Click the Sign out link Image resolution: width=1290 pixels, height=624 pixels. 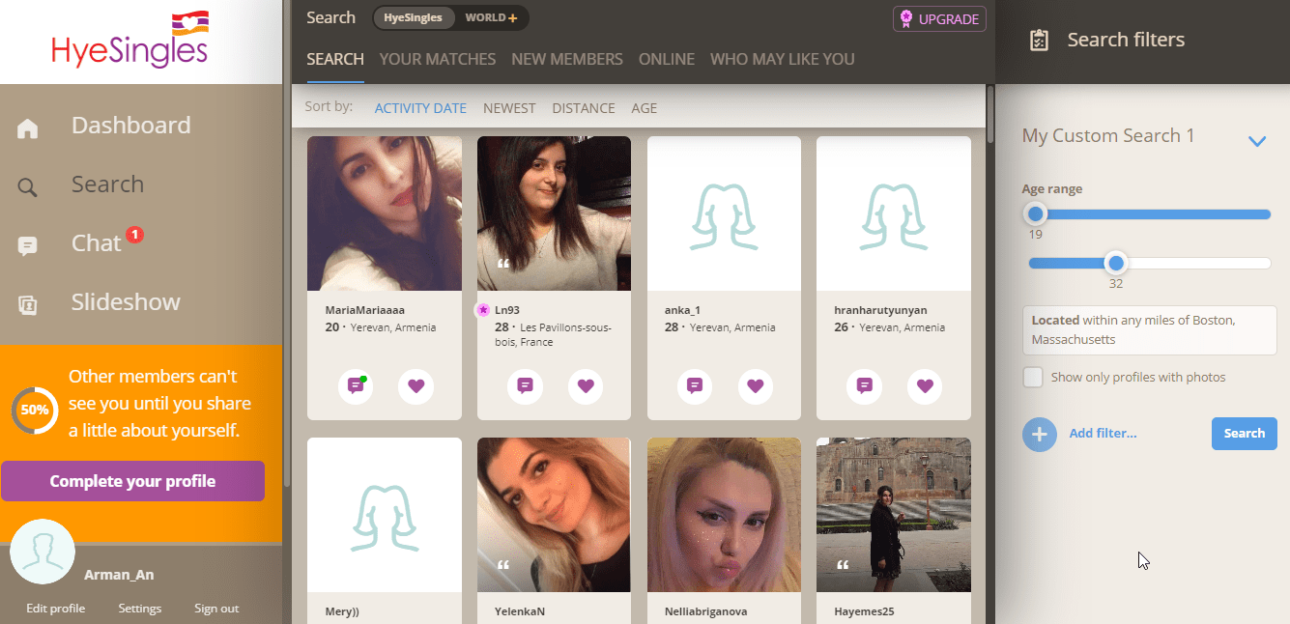pos(216,609)
